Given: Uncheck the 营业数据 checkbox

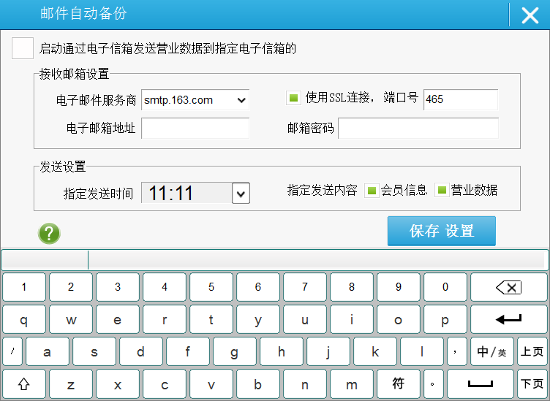Looking at the screenshot, I should point(442,191).
